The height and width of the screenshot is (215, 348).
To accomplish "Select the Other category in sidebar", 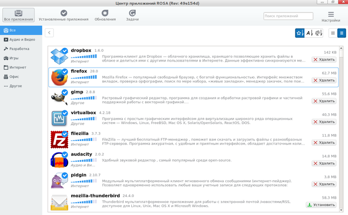I will point(21,86).
